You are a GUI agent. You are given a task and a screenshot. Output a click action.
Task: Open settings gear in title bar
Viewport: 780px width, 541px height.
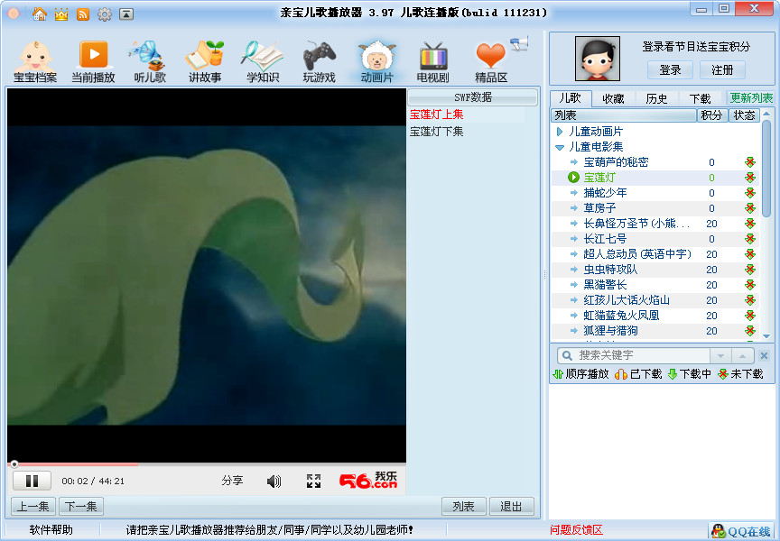(105, 14)
